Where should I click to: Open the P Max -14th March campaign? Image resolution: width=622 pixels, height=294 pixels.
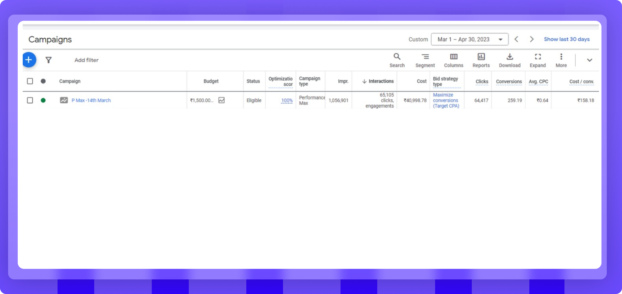[x=91, y=100]
